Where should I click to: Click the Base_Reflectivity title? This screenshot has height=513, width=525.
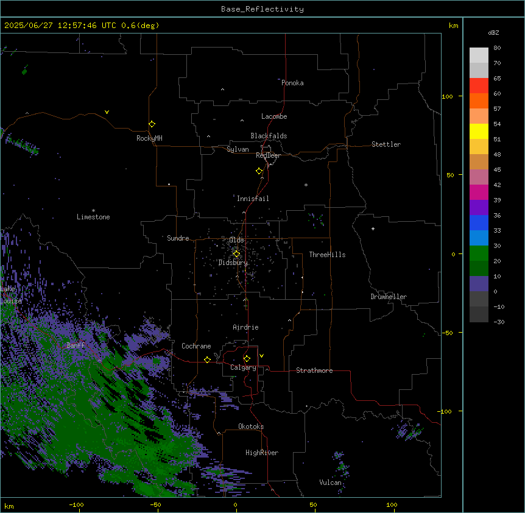click(x=262, y=9)
